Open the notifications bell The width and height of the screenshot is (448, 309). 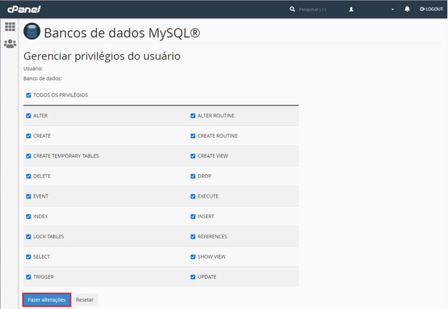point(407,9)
